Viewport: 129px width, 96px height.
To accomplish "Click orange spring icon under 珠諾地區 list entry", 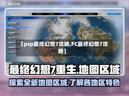I will (13, 30).
